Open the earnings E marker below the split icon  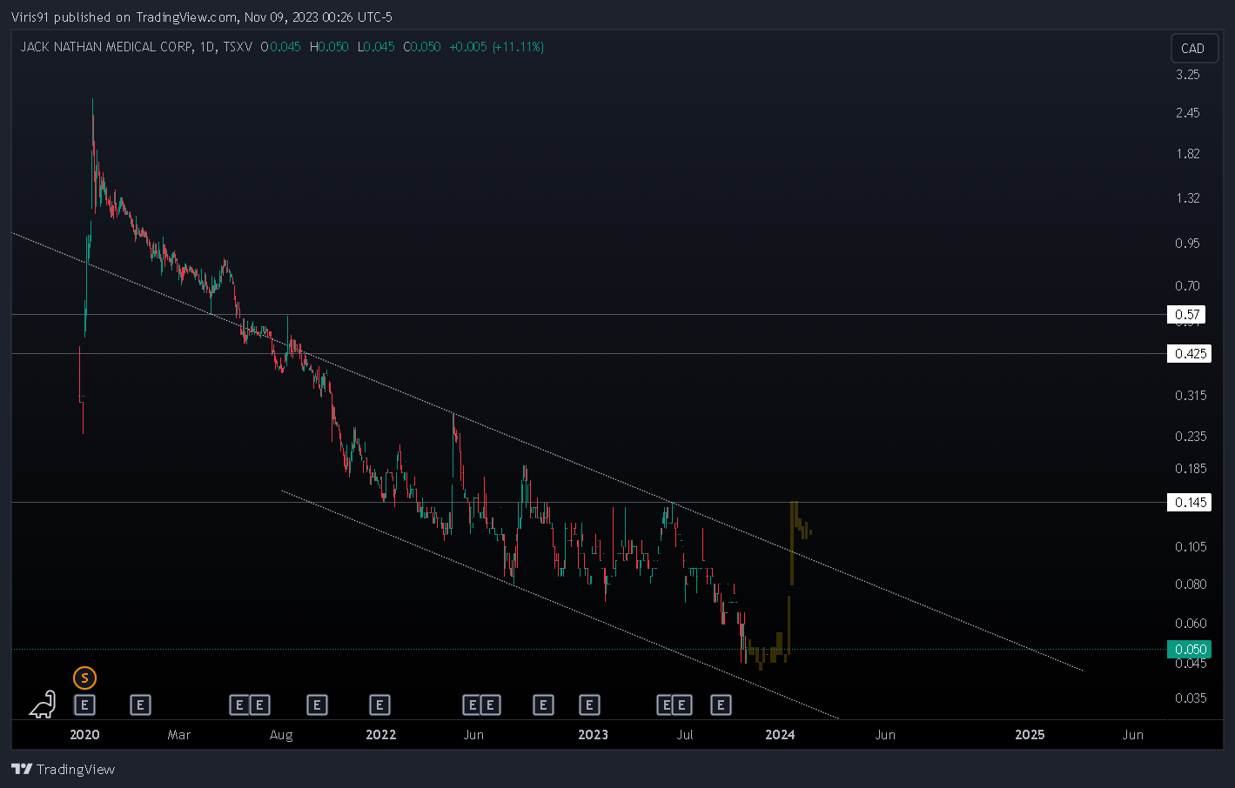click(x=84, y=705)
